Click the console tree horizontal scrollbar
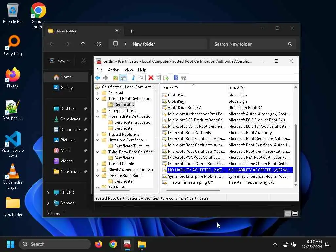The height and width of the screenshot is (252, 336). (x=115, y=191)
